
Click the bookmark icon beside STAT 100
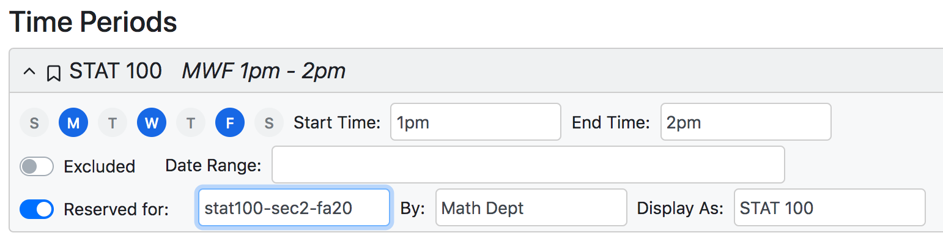click(54, 73)
